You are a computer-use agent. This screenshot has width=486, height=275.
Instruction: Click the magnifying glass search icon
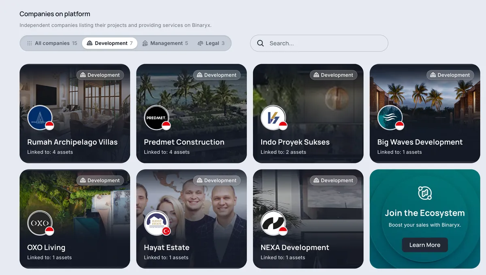(x=260, y=43)
